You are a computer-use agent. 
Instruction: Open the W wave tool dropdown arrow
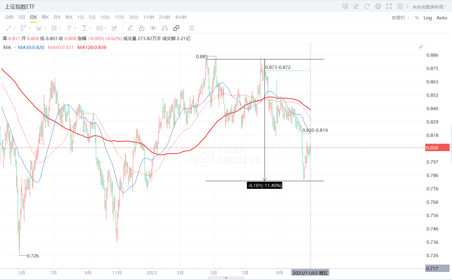[45, 28]
